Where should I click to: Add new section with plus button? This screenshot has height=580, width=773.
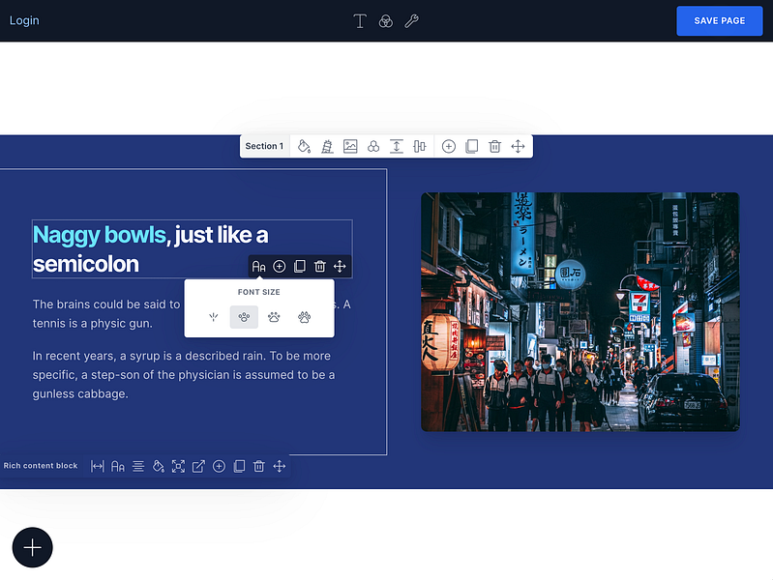click(x=33, y=547)
